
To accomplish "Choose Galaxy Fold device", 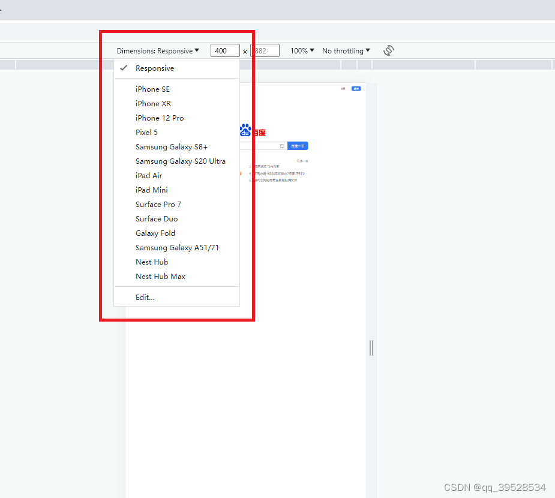I will [176, 233].
